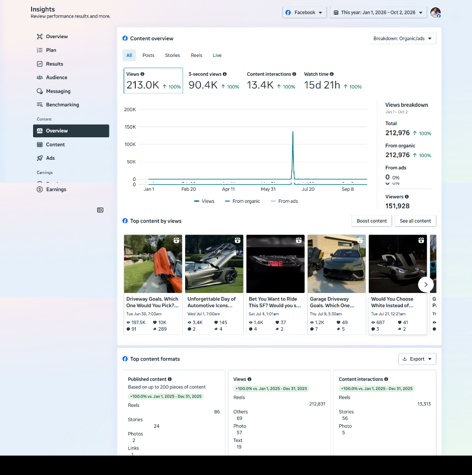Open the date range This year dropdown

[378, 13]
